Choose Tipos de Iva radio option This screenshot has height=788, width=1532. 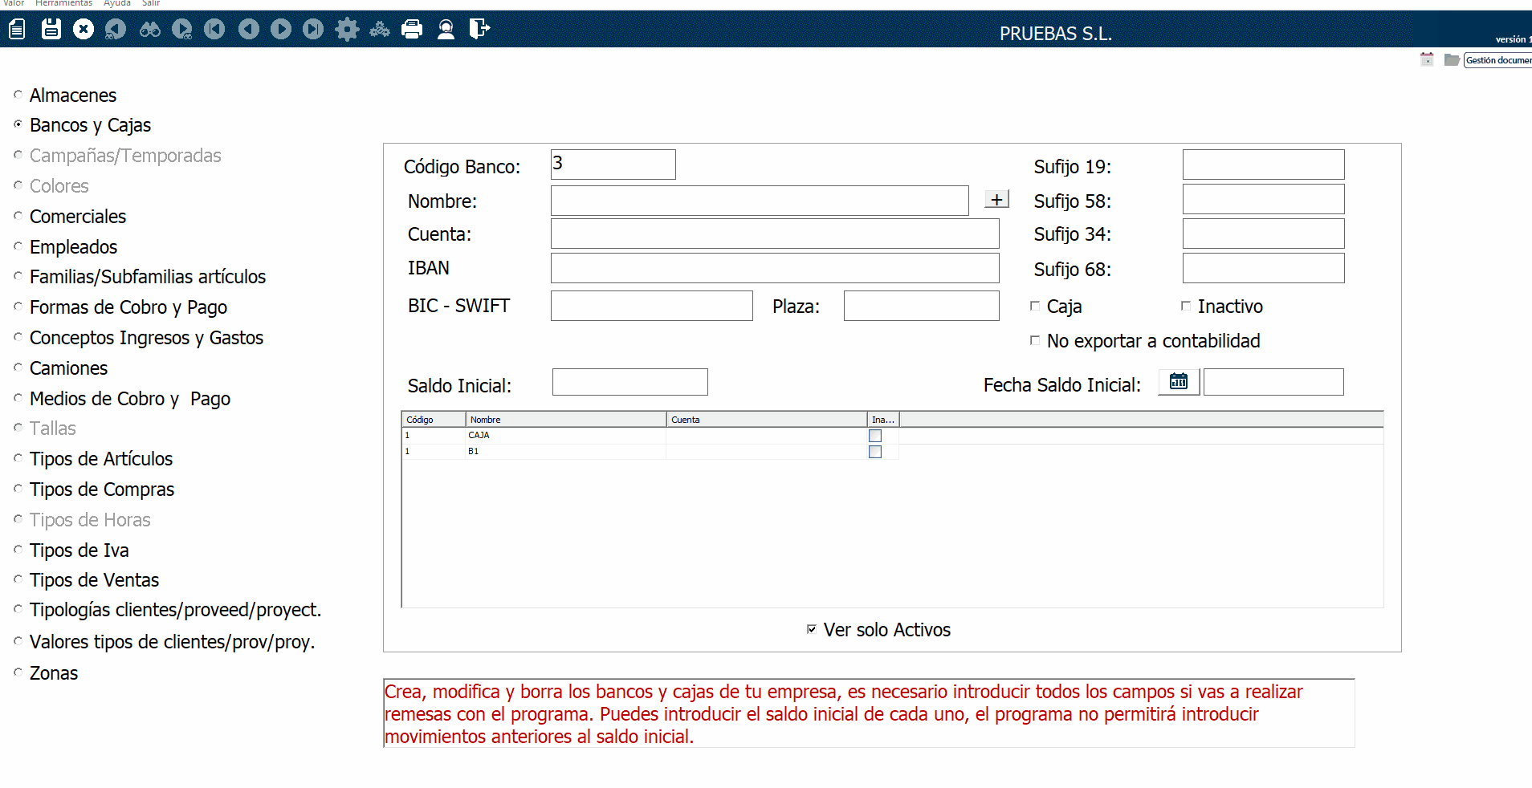(x=18, y=550)
